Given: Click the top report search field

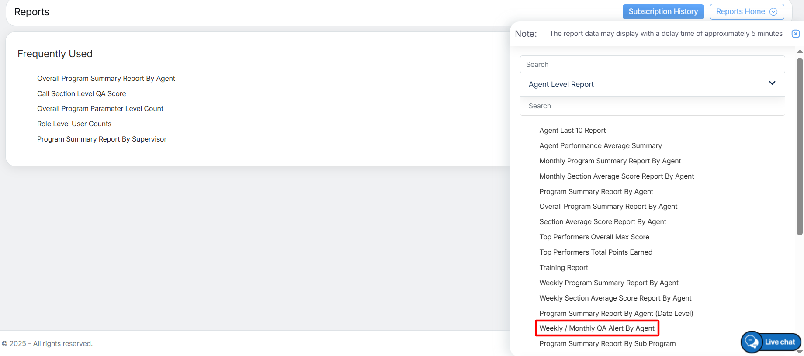Looking at the screenshot, I should 652,65.
